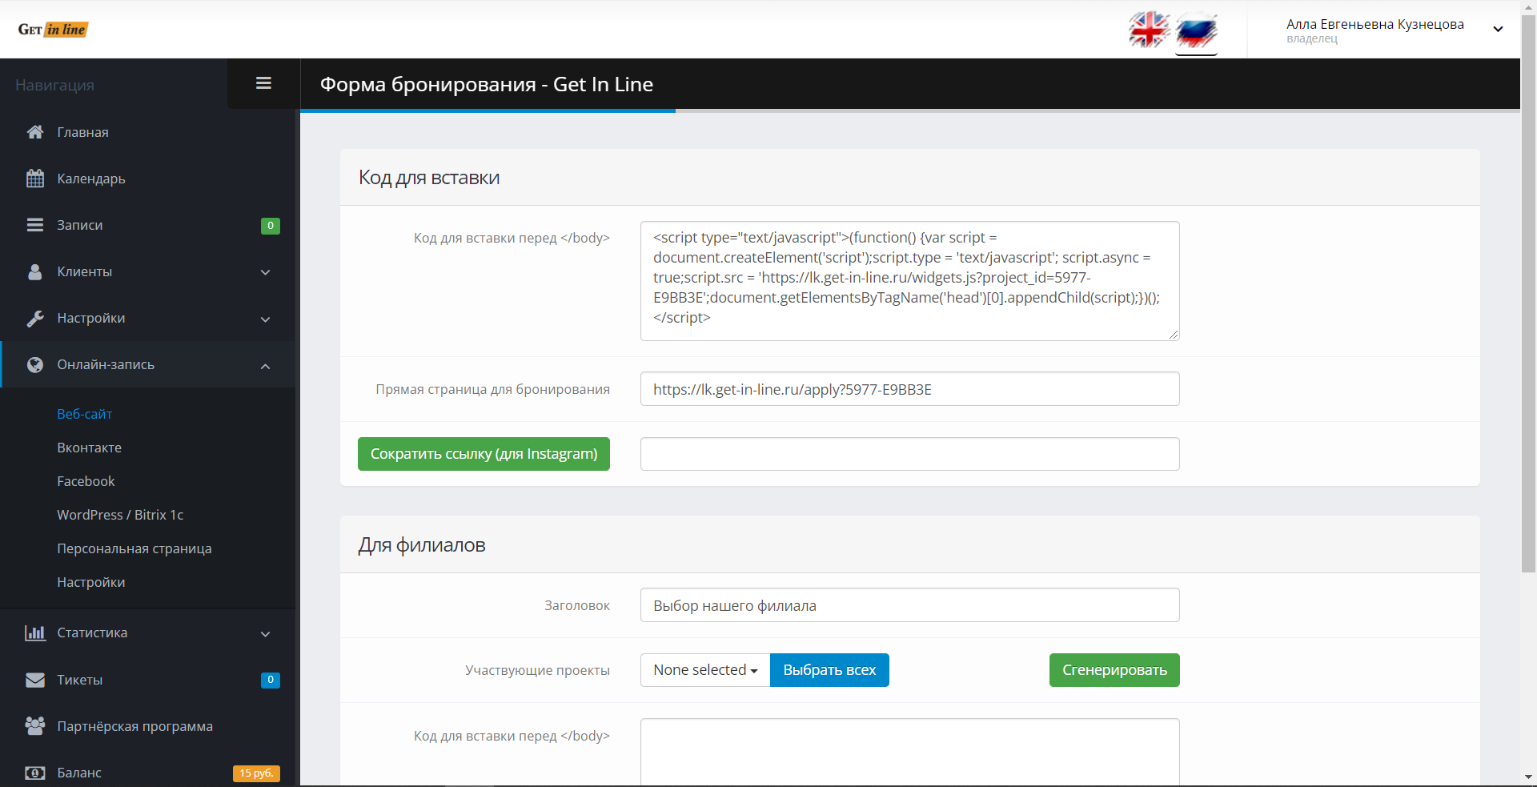Expand the Настройки submenu chevron
This screenshot has width=1537, height=787.
266,319
